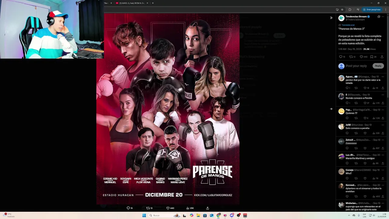Reply to Agusx_ comment

(347, 88)
